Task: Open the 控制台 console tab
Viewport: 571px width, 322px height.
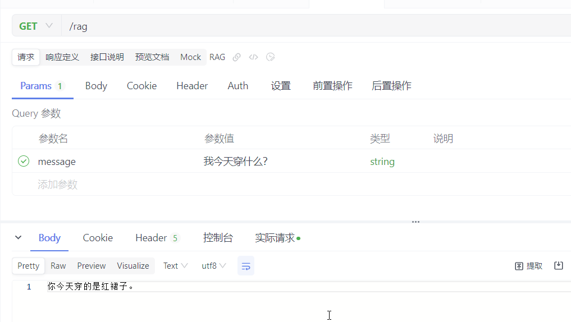Action: (x=218, y=238)
